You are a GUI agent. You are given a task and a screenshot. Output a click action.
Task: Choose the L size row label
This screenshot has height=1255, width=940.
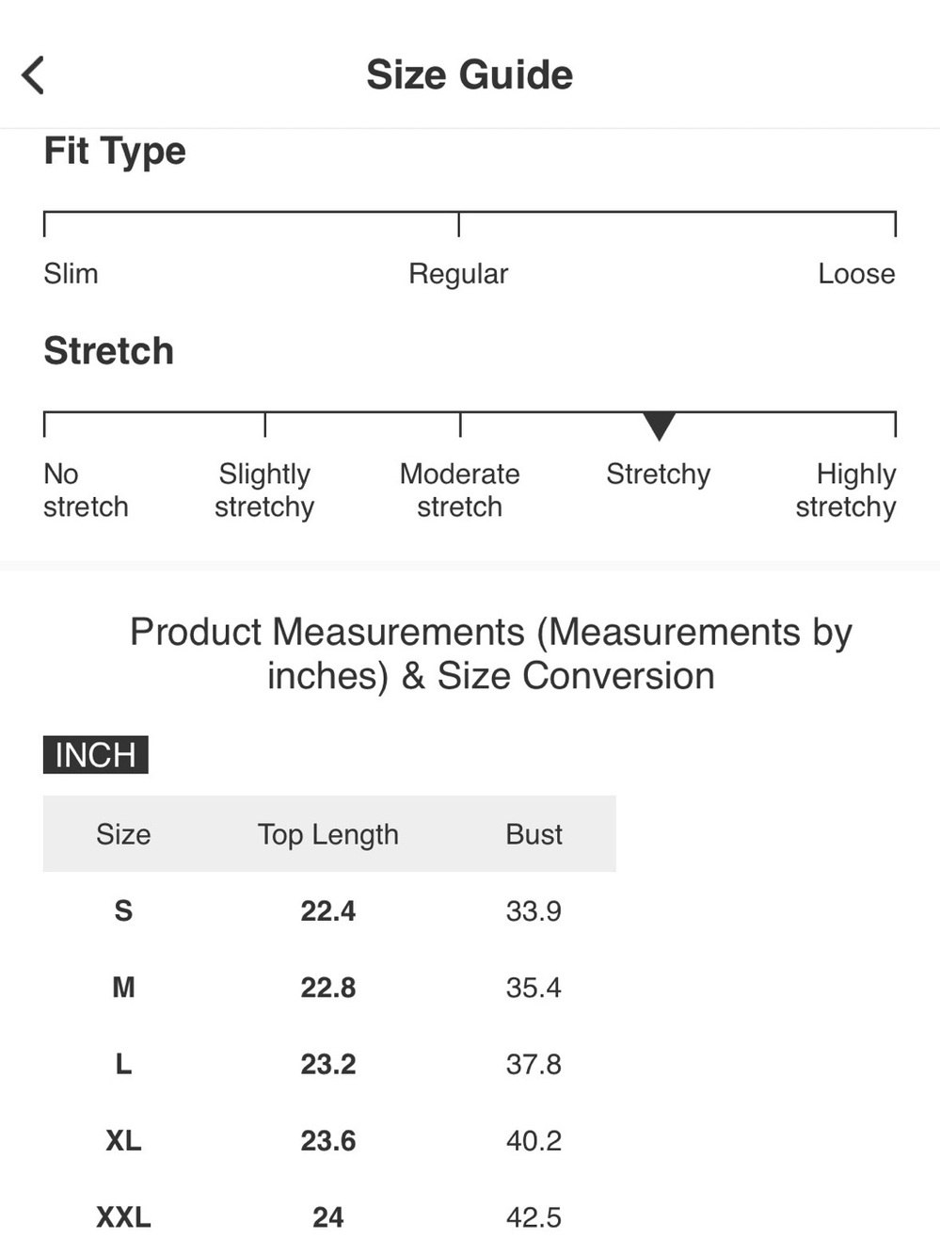tap(123, 1064)
